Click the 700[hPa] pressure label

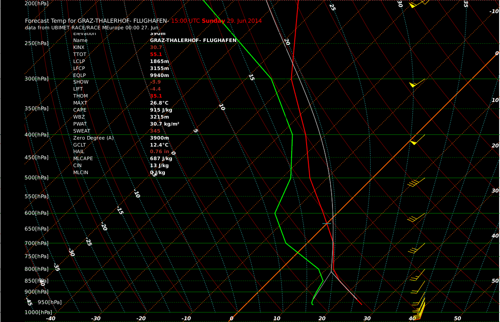pos(37,243)
